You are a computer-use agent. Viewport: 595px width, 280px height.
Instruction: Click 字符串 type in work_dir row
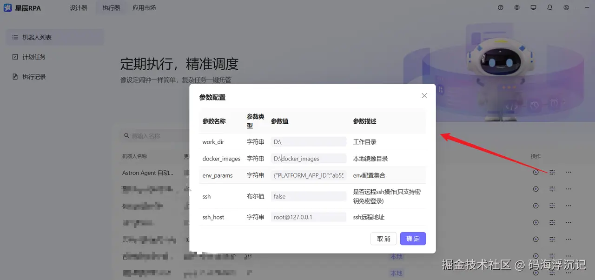(x=255, y=142)
